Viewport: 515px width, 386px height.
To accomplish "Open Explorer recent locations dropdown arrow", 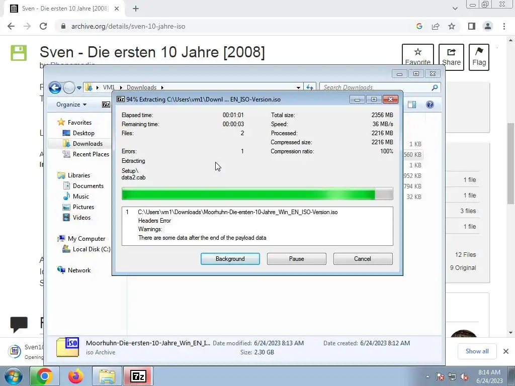I will pyautogui.click(x=79, y=87).
